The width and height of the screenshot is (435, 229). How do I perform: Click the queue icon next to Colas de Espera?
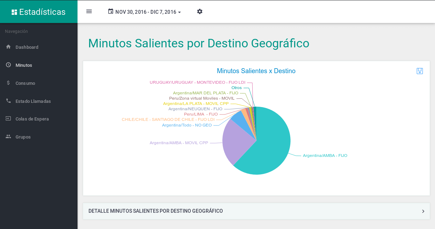[8, 119]
